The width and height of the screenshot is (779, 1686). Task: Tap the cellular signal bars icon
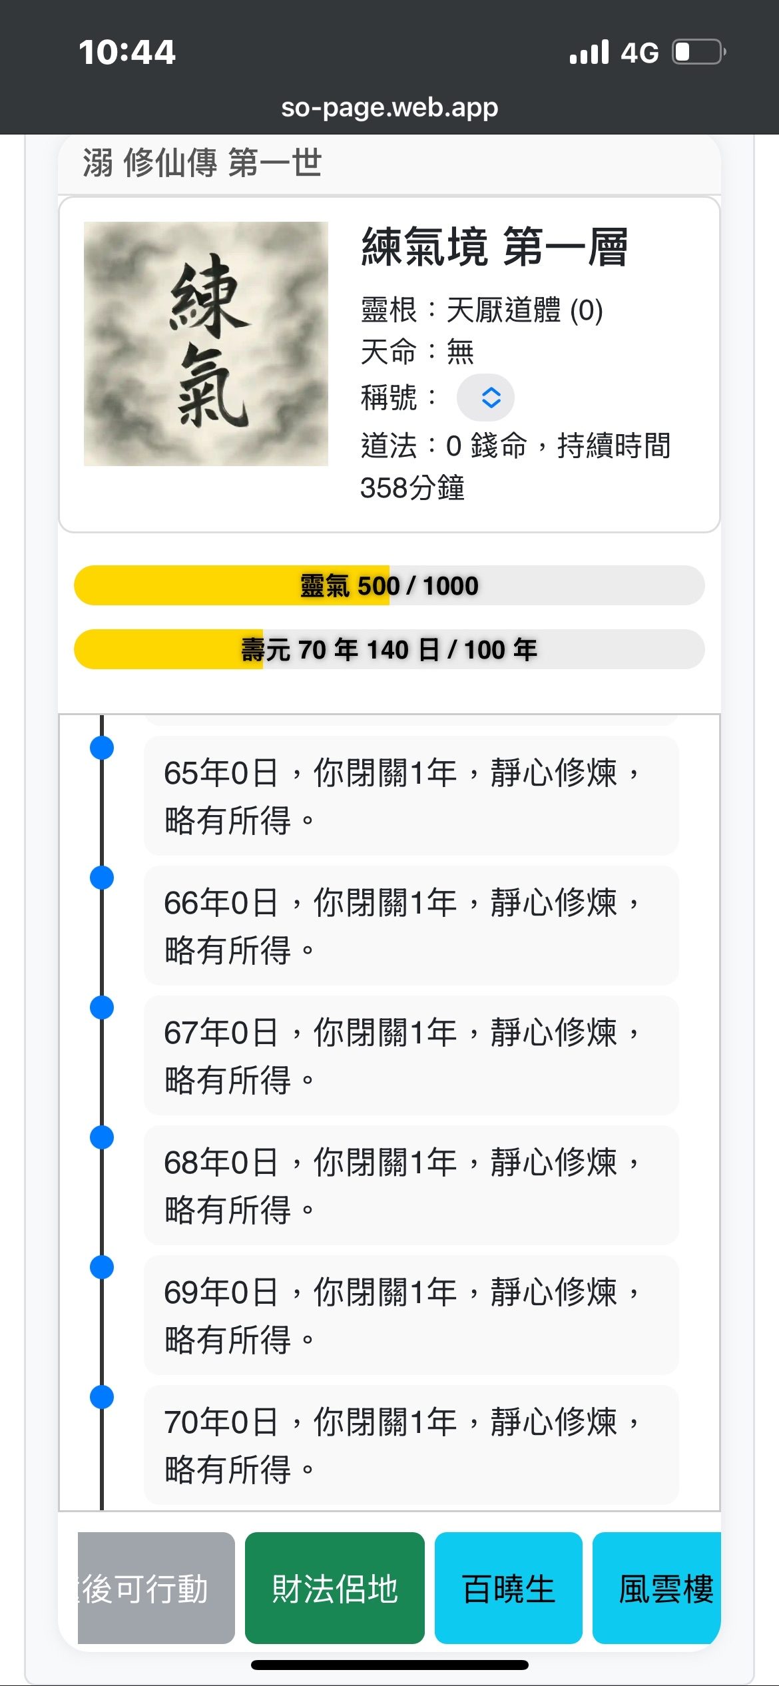tap(589, 52)
